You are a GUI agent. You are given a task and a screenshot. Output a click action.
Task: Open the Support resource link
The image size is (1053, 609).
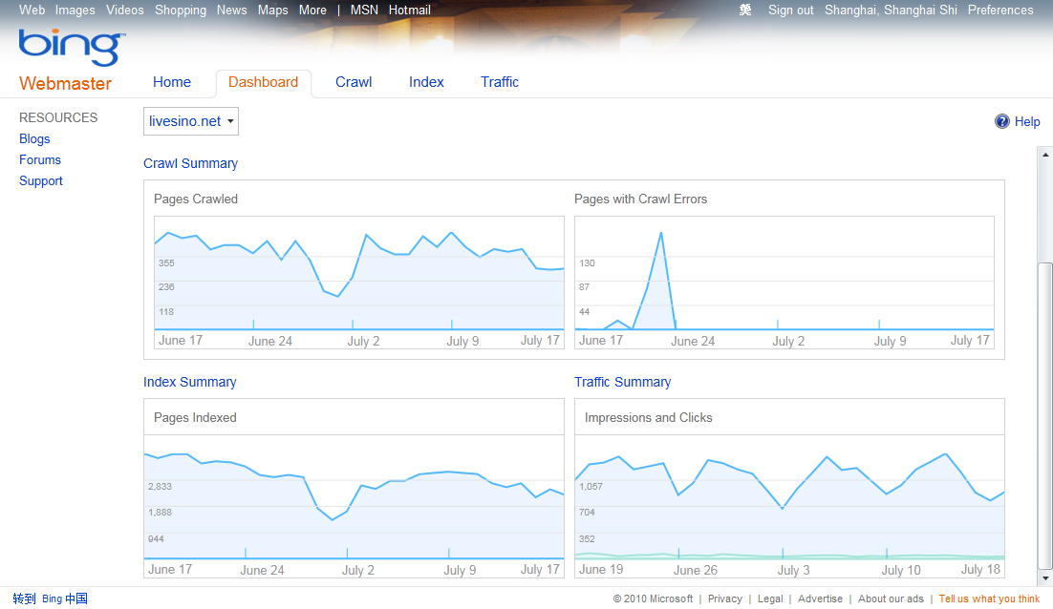tap(40, 180)
